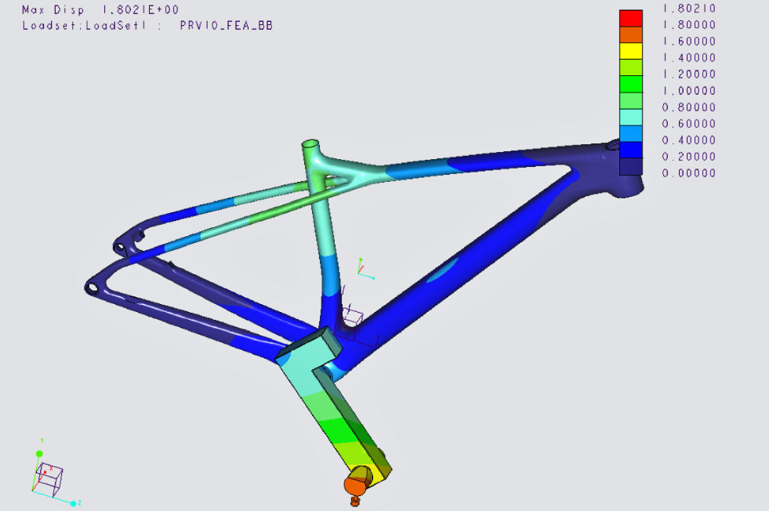Select the aqua-cyan legend color band
The image size is (769, 511).
click(x=631, y=117)
